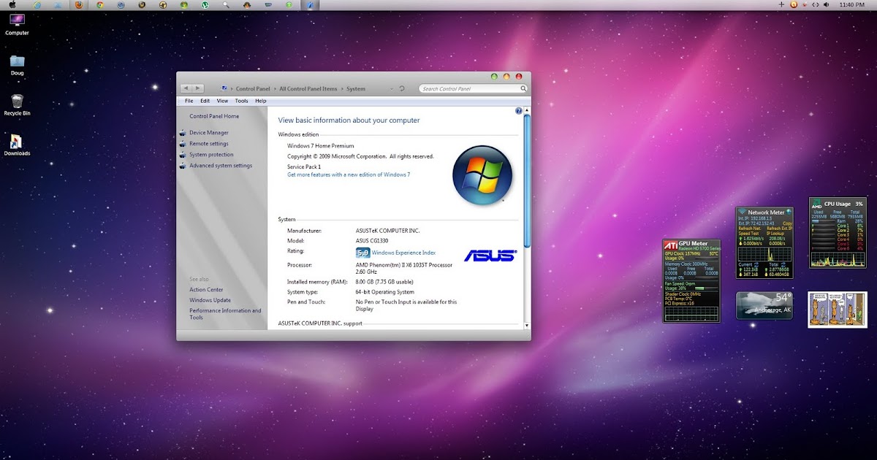This screenshot has height=460, width=877.
Task: Go back in the Control Panel window
Action: tap(186, 88)
